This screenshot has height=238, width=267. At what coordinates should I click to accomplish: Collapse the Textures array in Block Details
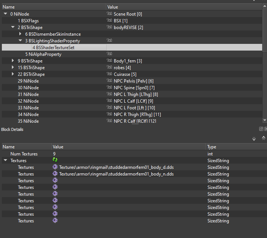tap(6, 160)
